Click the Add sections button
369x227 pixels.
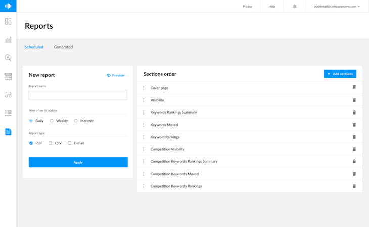pos(340,74)
